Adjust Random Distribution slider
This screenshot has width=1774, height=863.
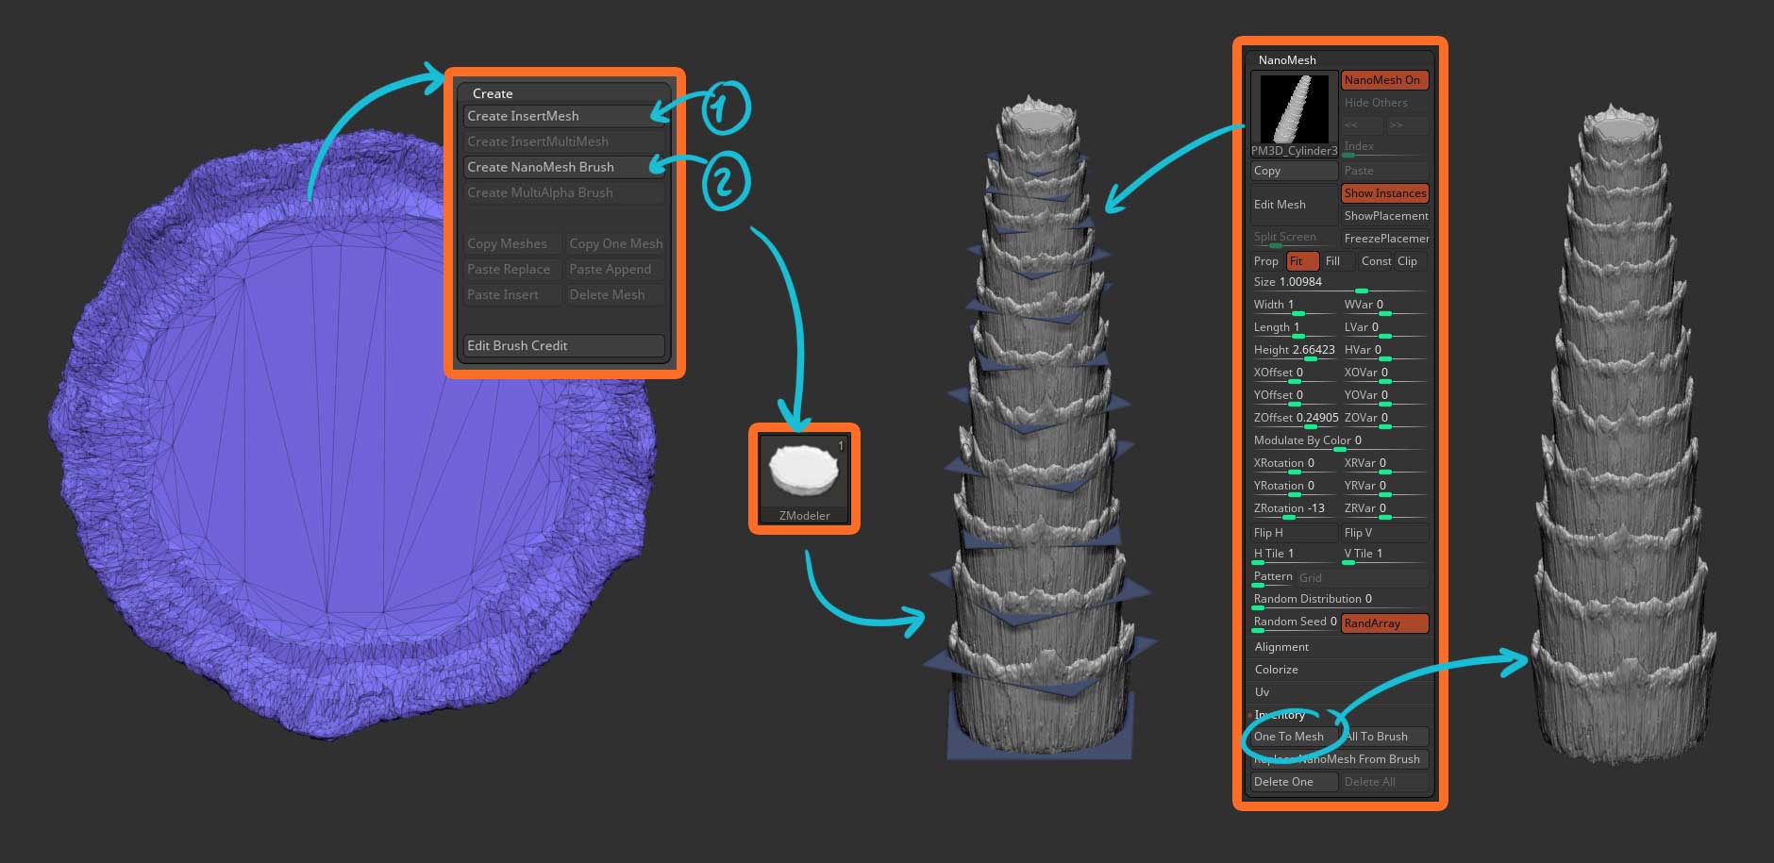pos(1339,601)
